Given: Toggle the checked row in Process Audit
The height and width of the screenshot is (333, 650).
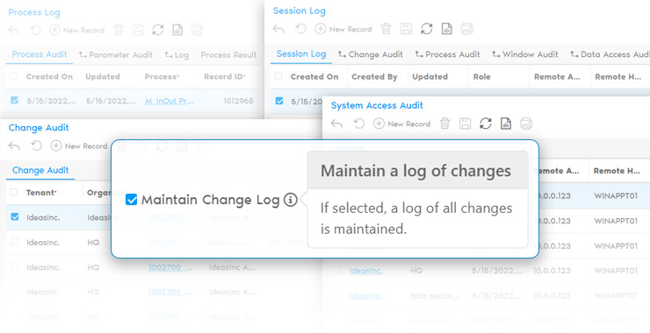Looking at the screenshot, I should (15, 100).
